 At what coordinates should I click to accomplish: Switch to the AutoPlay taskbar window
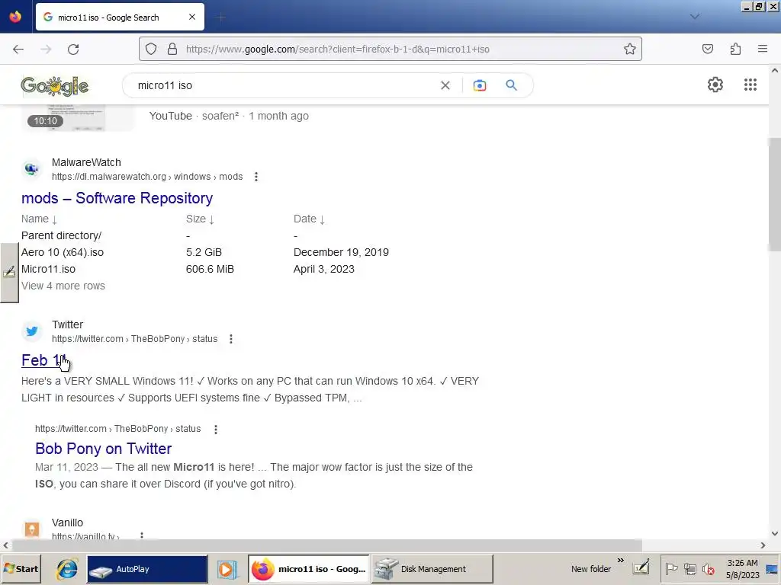pos(147,569)
